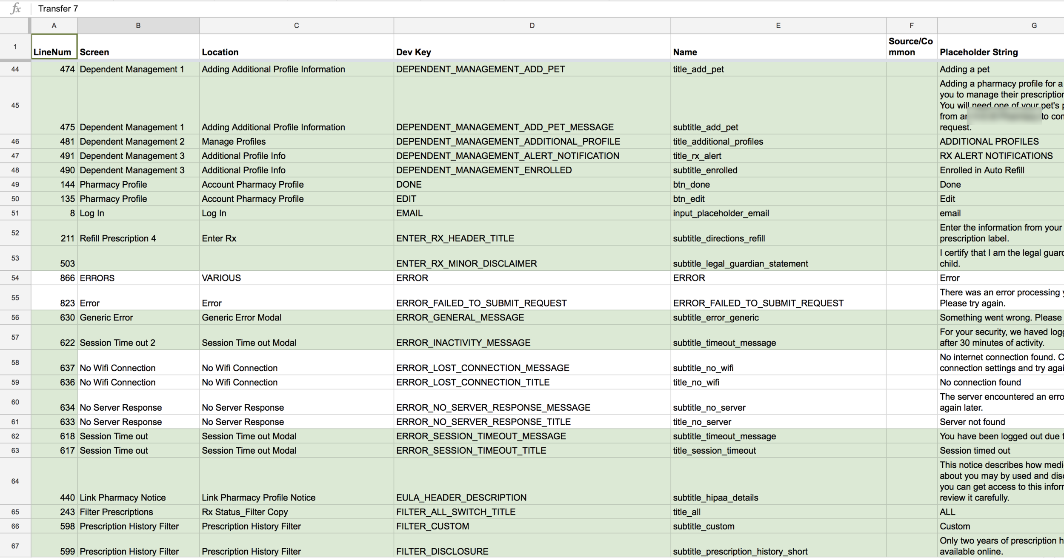Select column A header
Viewport: 1064px width, 558px height.
(54, 26)
